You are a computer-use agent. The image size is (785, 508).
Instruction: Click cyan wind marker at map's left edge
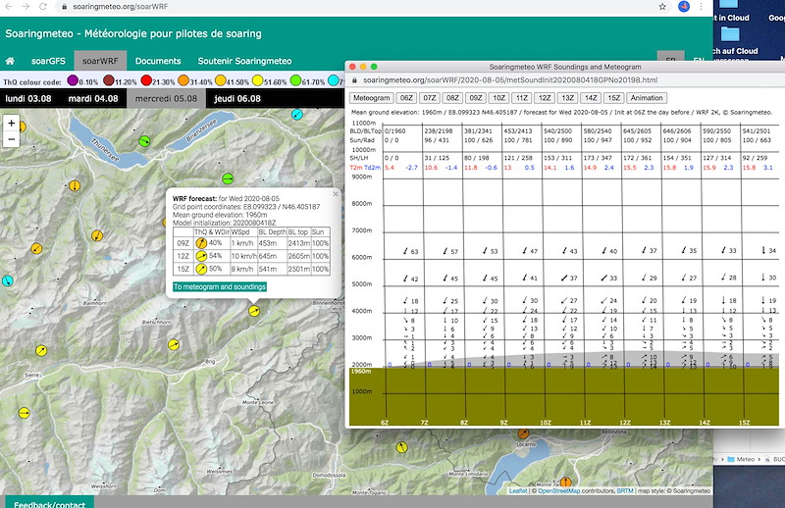[7, 280]
